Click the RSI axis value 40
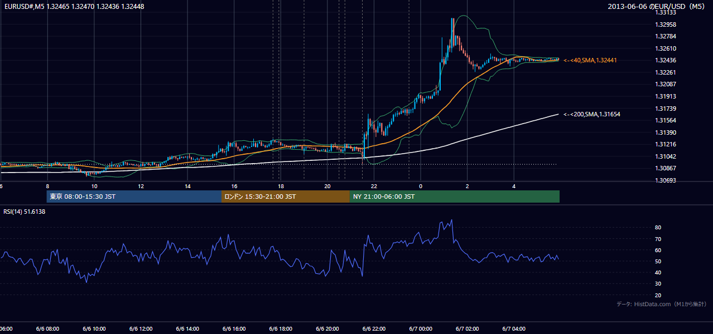This screenshot has width=713, height=334. 658,272
